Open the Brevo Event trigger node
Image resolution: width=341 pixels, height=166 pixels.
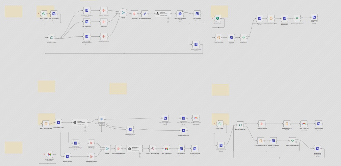coord(218,18)
